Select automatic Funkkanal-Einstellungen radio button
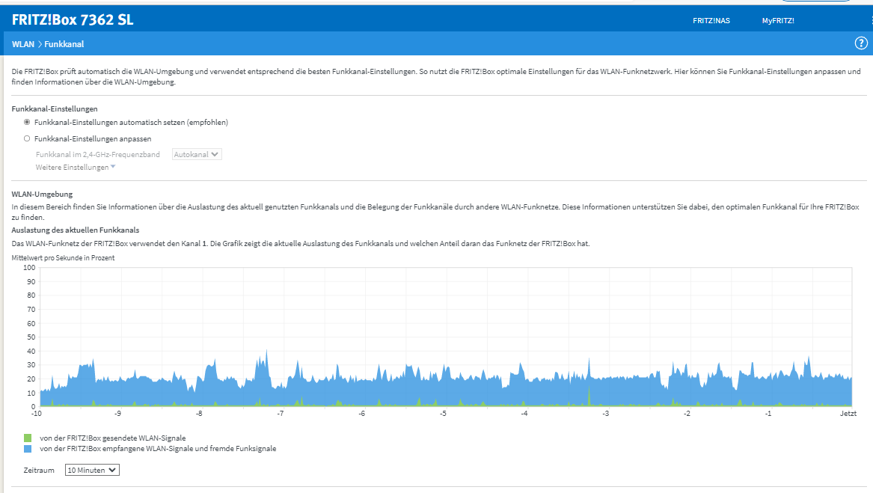Image resolution: width=873 pixels, height=493 pixels. pos(27,122)
